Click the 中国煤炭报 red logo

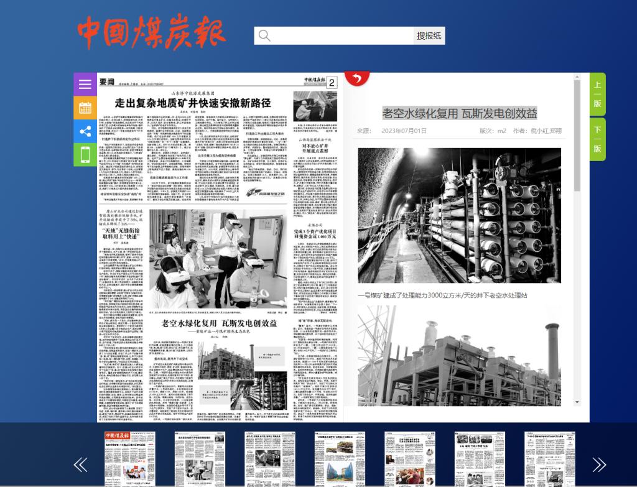pyautogui.click(x=151, y=30)
